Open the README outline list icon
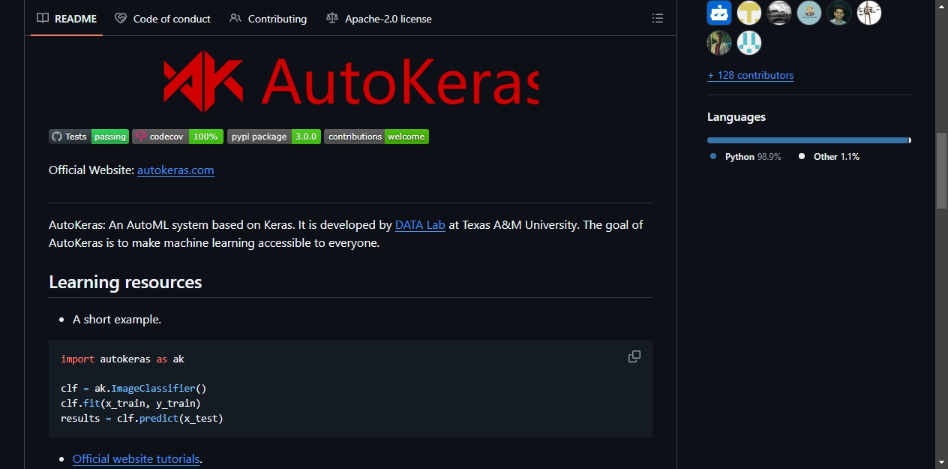Viewport: 948px width, 469px height. 658,18
